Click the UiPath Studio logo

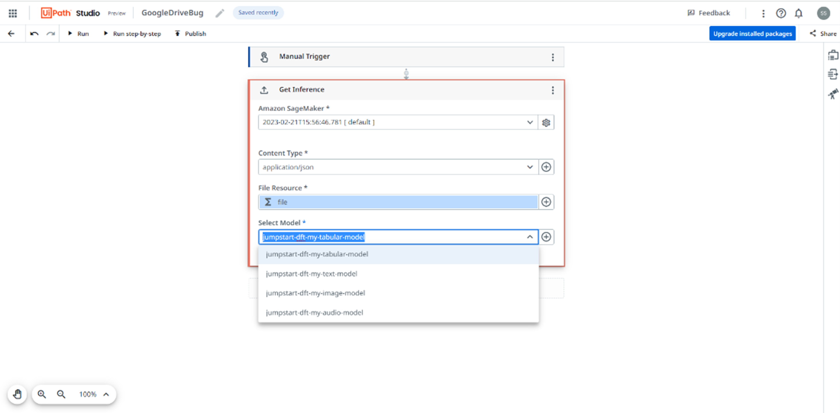tap(70, 13)
